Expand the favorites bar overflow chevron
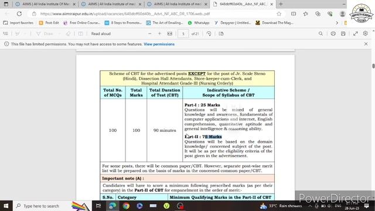The height and width of the screenshot is (211, 375). tap(337, 23)
